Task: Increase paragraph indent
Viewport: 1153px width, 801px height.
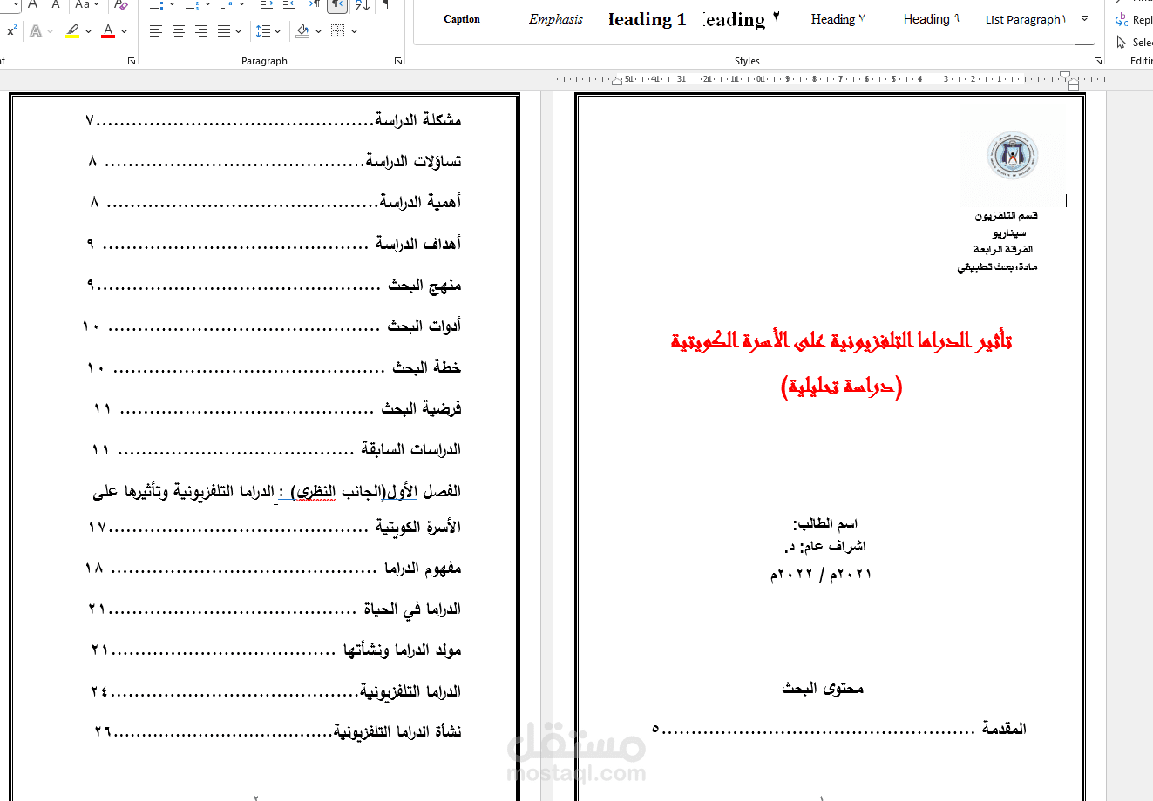Action: 289,5
